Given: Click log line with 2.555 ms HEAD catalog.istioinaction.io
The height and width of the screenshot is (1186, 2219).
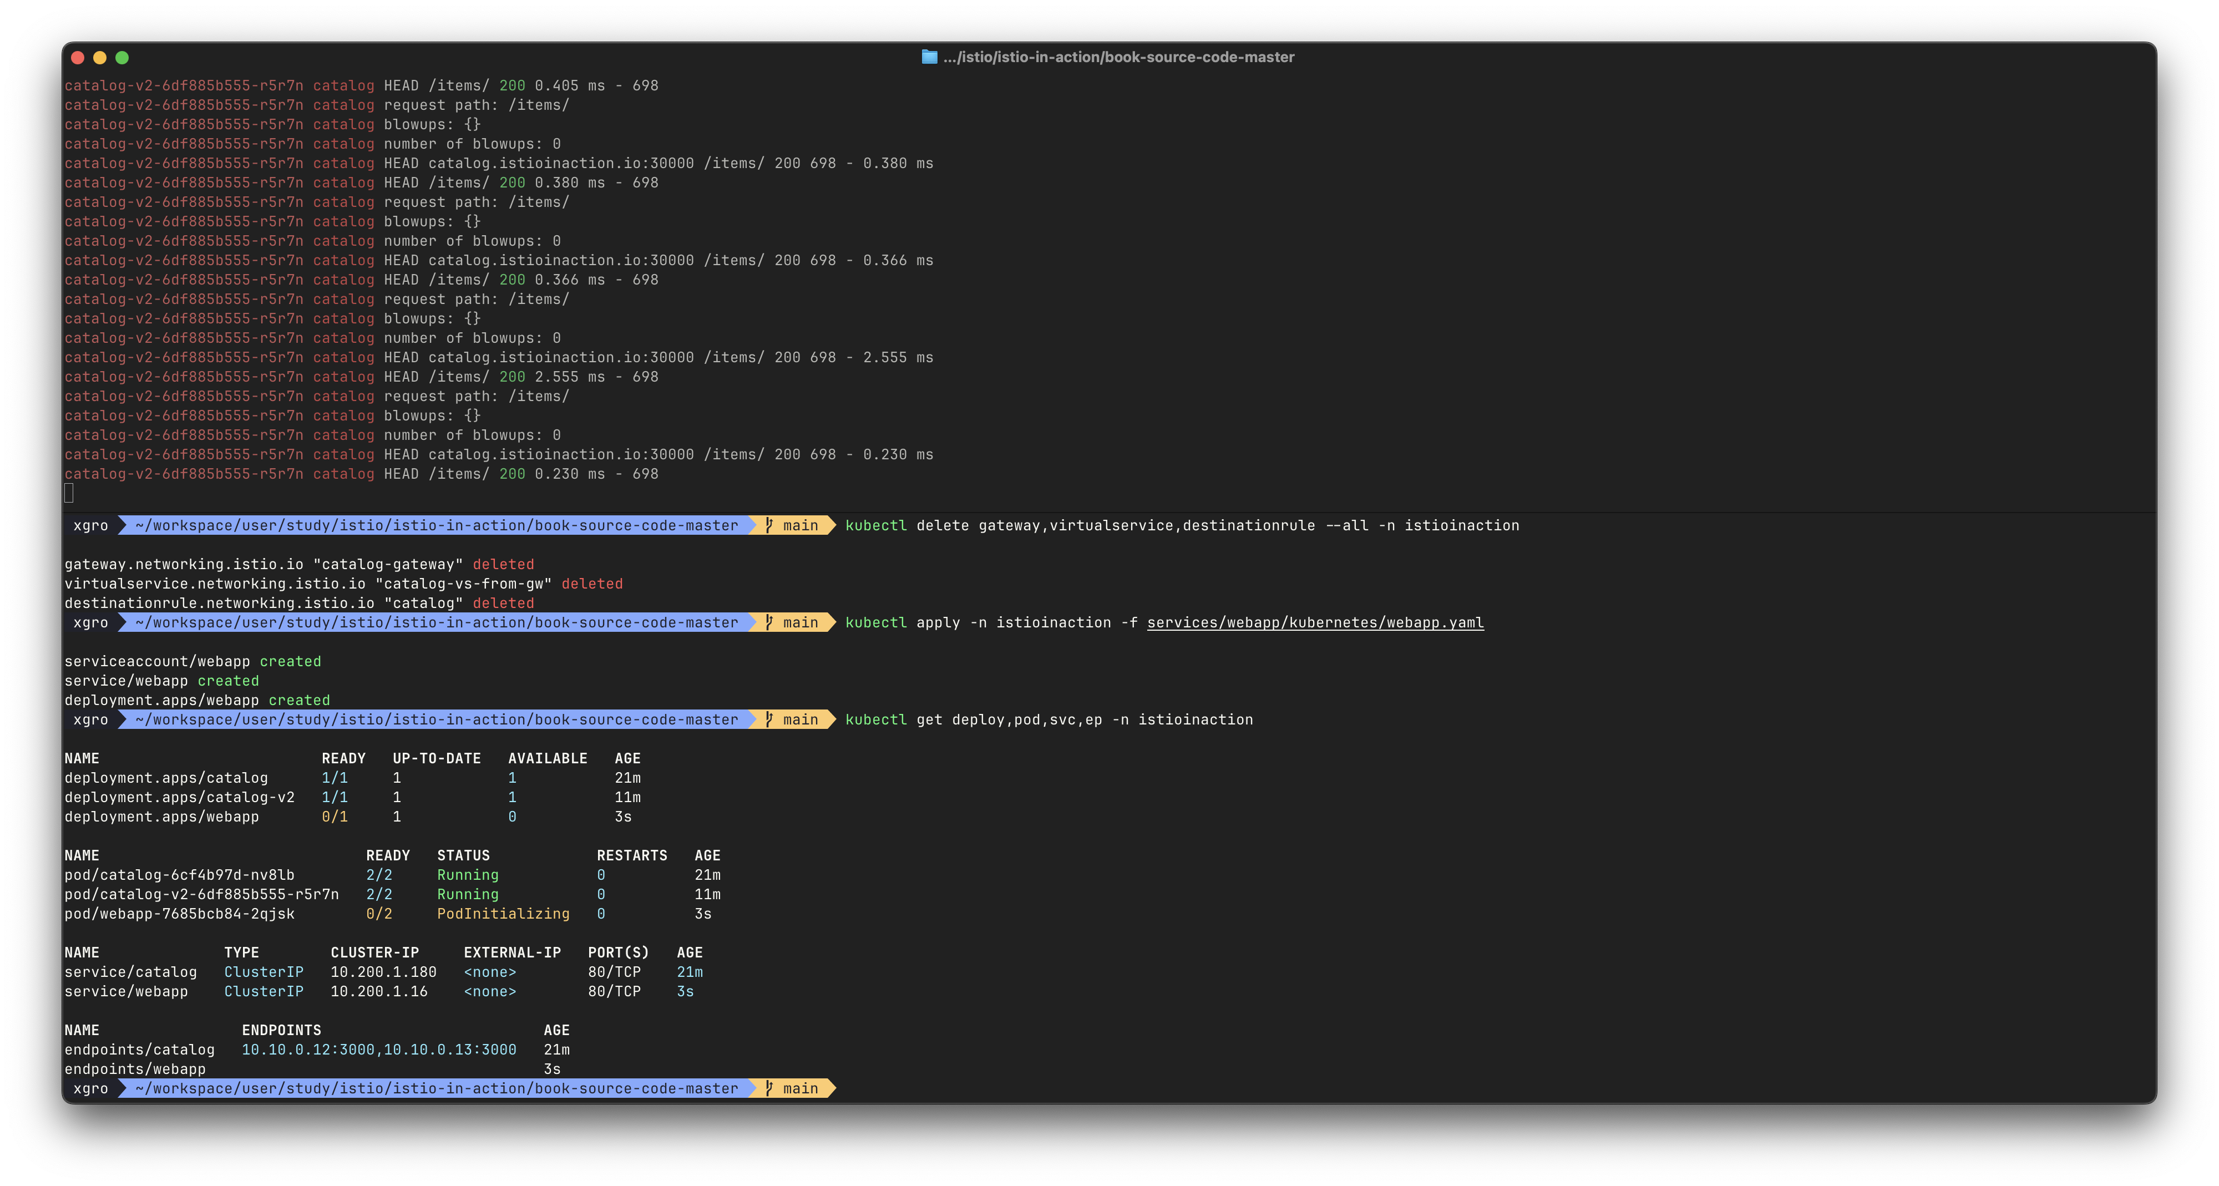Looking at the screenshot, I should tap(499, 357).
